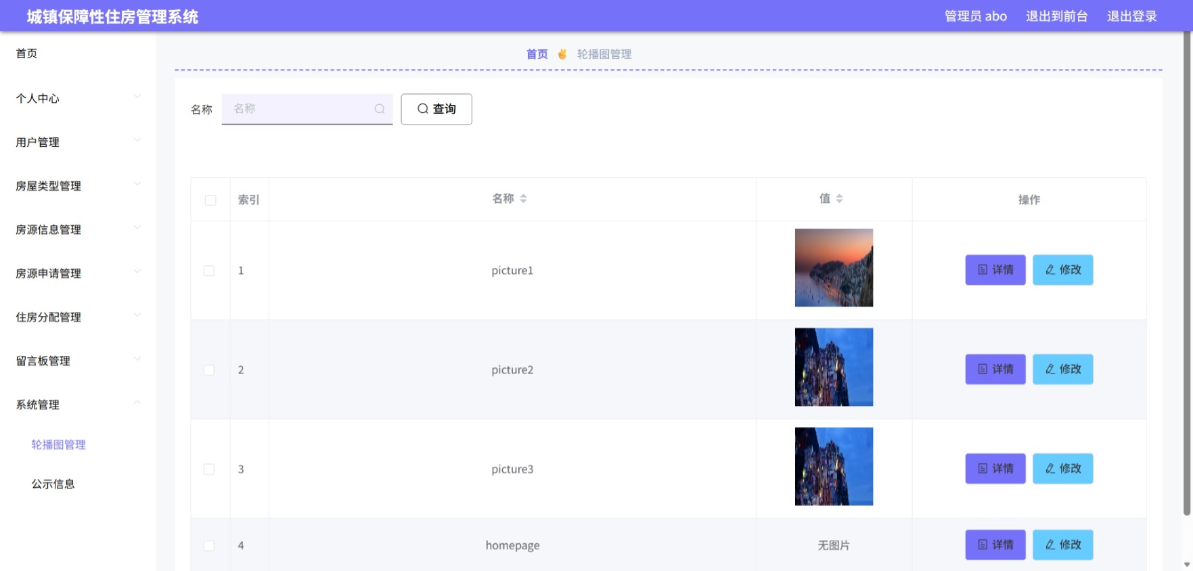Expand the 房源申请管理 menu chevron
Image resolution: width=1193 pixels, height=571 pixels.
click(137, 271)
